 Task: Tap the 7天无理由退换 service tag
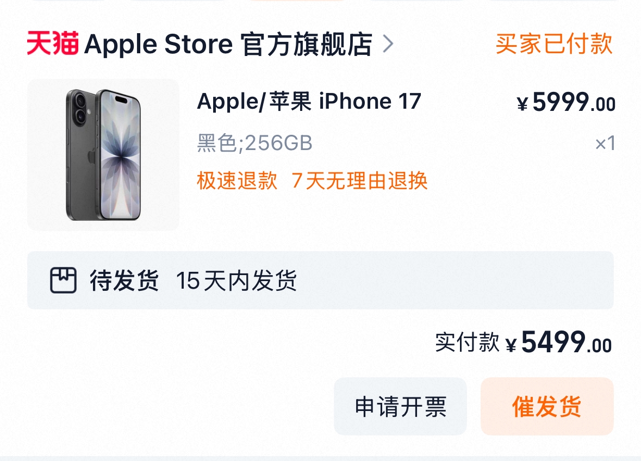click(x=359, y=180)
